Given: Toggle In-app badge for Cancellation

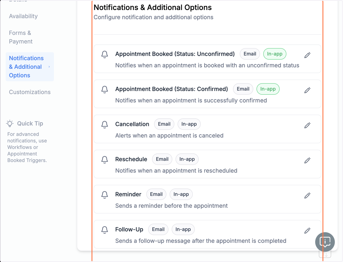Looking at the screenshot, I should (189, 124).
